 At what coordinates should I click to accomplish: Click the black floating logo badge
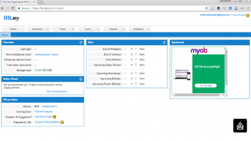pyautogui.click(x=240, y=126)
